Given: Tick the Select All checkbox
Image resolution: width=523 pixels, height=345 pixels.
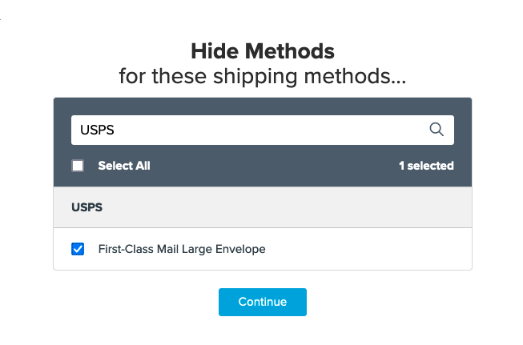Looking at the screenshot, I should (x=78, y=166).
